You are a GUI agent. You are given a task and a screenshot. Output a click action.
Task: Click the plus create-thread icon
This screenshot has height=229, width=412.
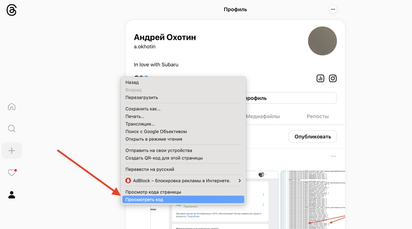[12, 151]
